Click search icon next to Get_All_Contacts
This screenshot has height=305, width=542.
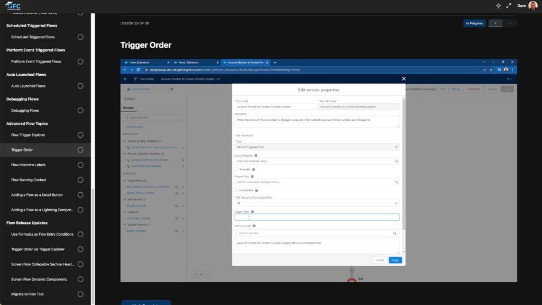click(x=177, y=206)
